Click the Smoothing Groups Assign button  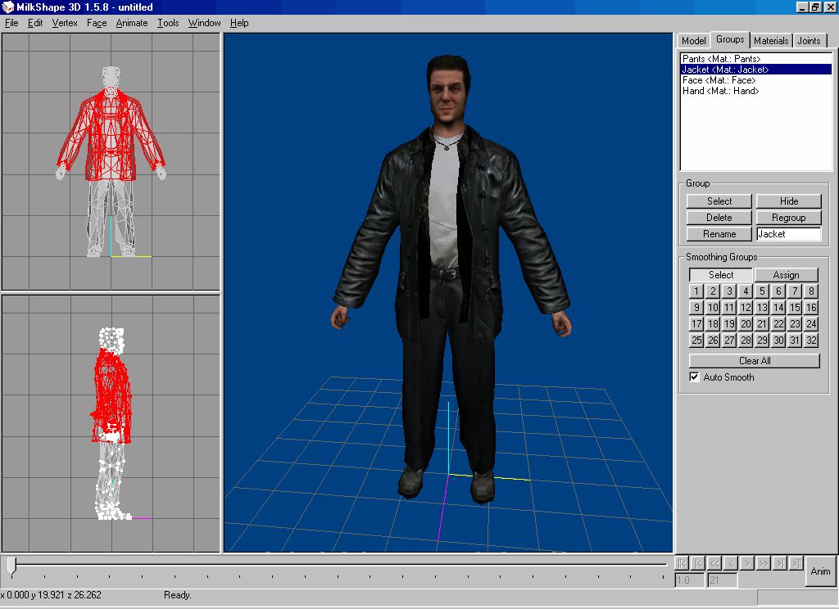786,275
